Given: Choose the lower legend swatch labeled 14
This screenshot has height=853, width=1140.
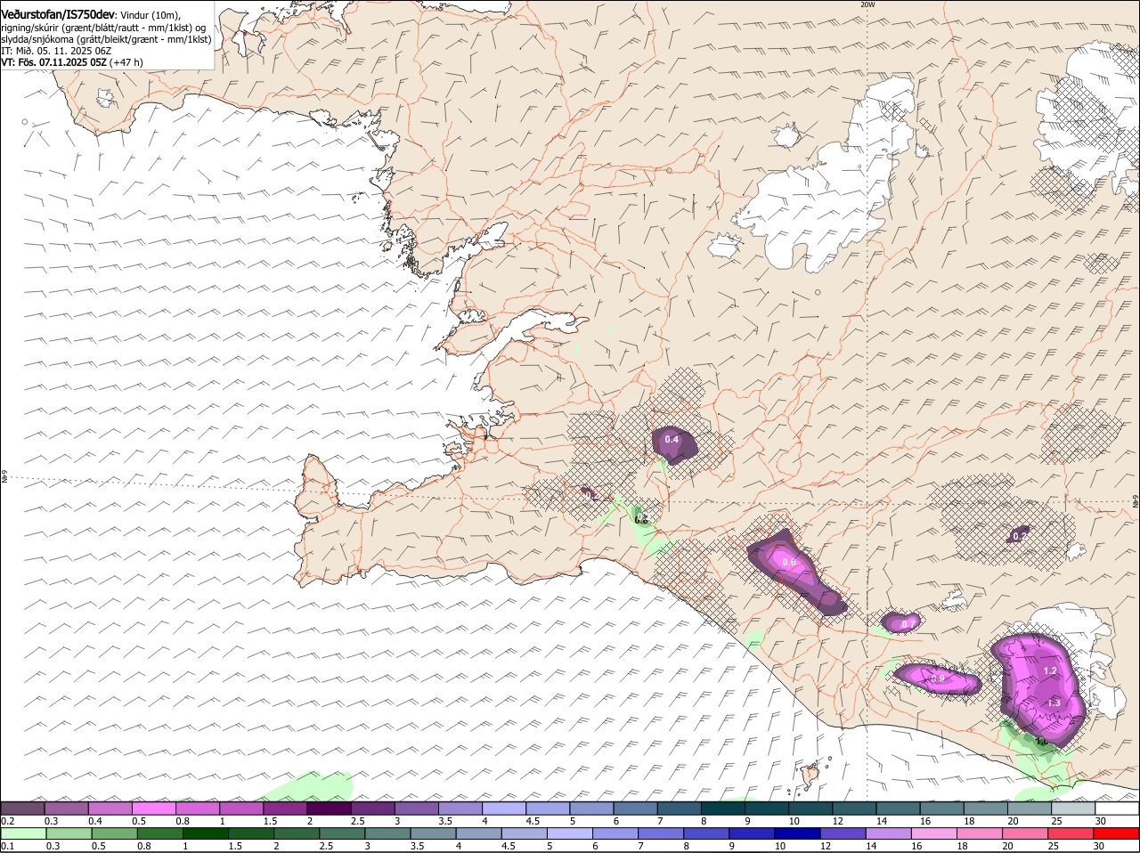Looking at the screenshot, I should 889,833.
